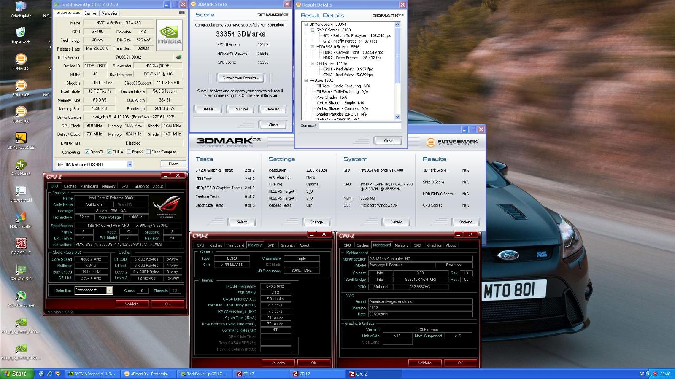Toggle the OpenCL checkbox in GPU-Z
Viewport: 675px width, 379px height.
pos(87,152)
